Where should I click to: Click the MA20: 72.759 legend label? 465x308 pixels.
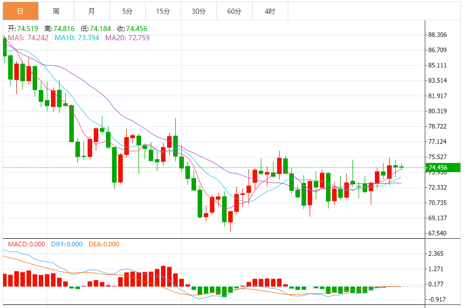pos(127,38)
